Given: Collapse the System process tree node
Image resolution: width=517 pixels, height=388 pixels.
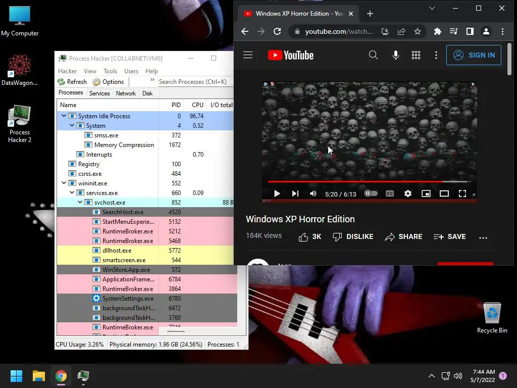Looking at the screenshot, I should 72,125.
